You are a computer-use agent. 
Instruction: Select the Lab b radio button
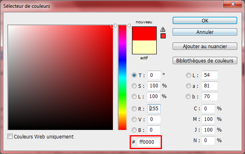[188, 96]
